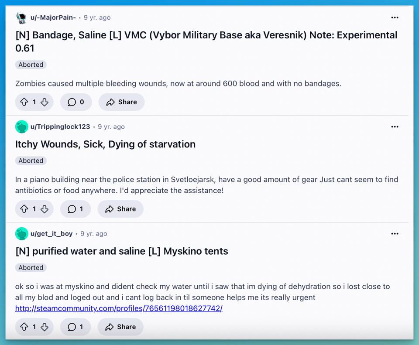Upvote the Itchy Wounds post
The width and height of the screenshot is (419, 345).
[x=24, y=209]
